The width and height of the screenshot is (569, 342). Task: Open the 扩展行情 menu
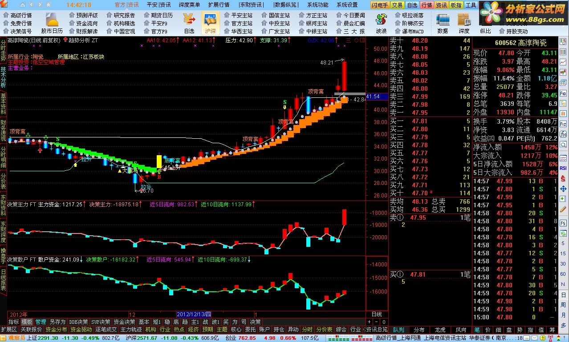click(219, 5)
